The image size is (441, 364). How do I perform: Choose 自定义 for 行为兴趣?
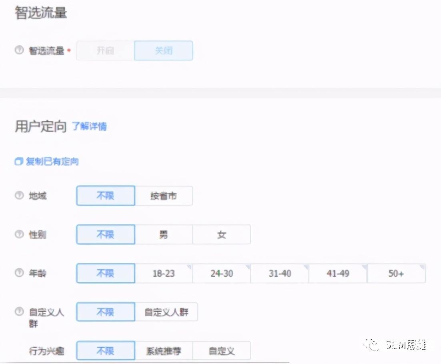(x=222, y=350)
